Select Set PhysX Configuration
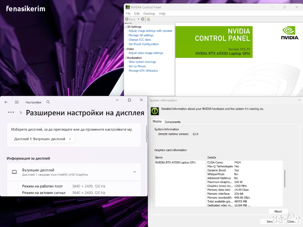This screenshot has height=227, width=303. 144,44
